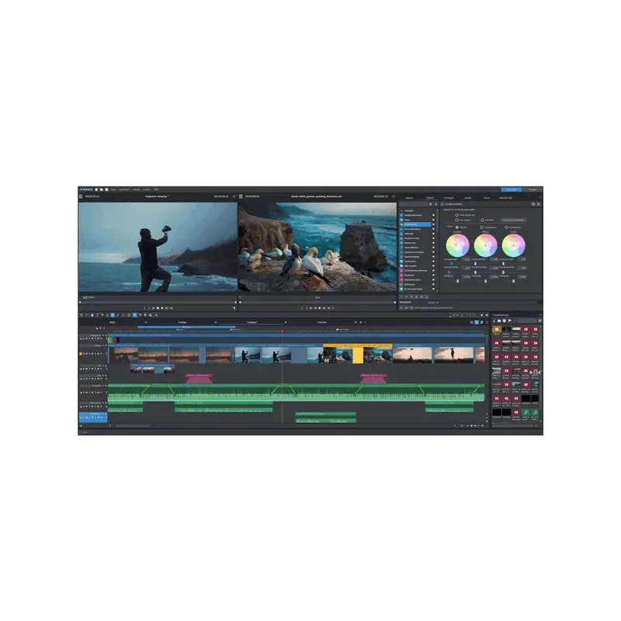Image resolution: width=621 pixels, height=621 pixels.
Task: Switch to the Import tab
Action: click(x=409, y=198)
